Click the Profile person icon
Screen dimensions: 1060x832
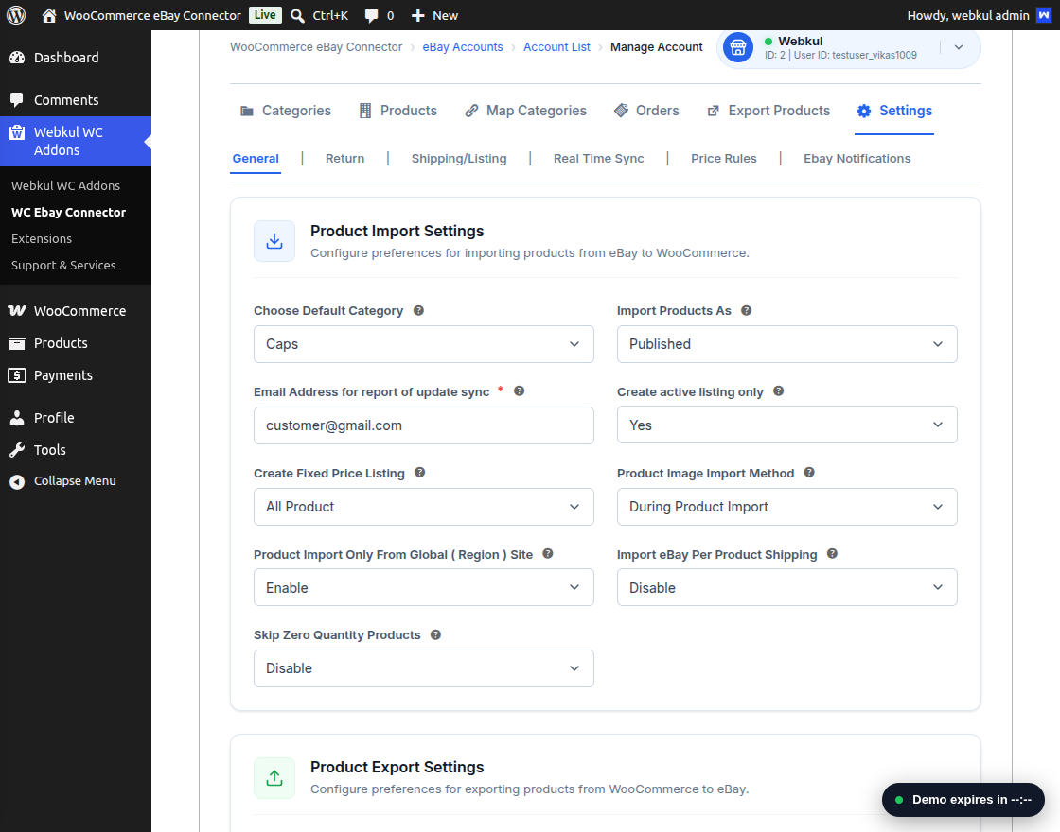(17, 418)
